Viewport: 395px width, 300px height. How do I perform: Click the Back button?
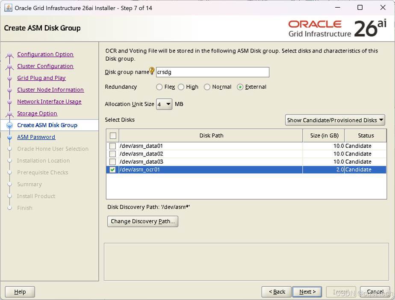click(x=277, y=292)
